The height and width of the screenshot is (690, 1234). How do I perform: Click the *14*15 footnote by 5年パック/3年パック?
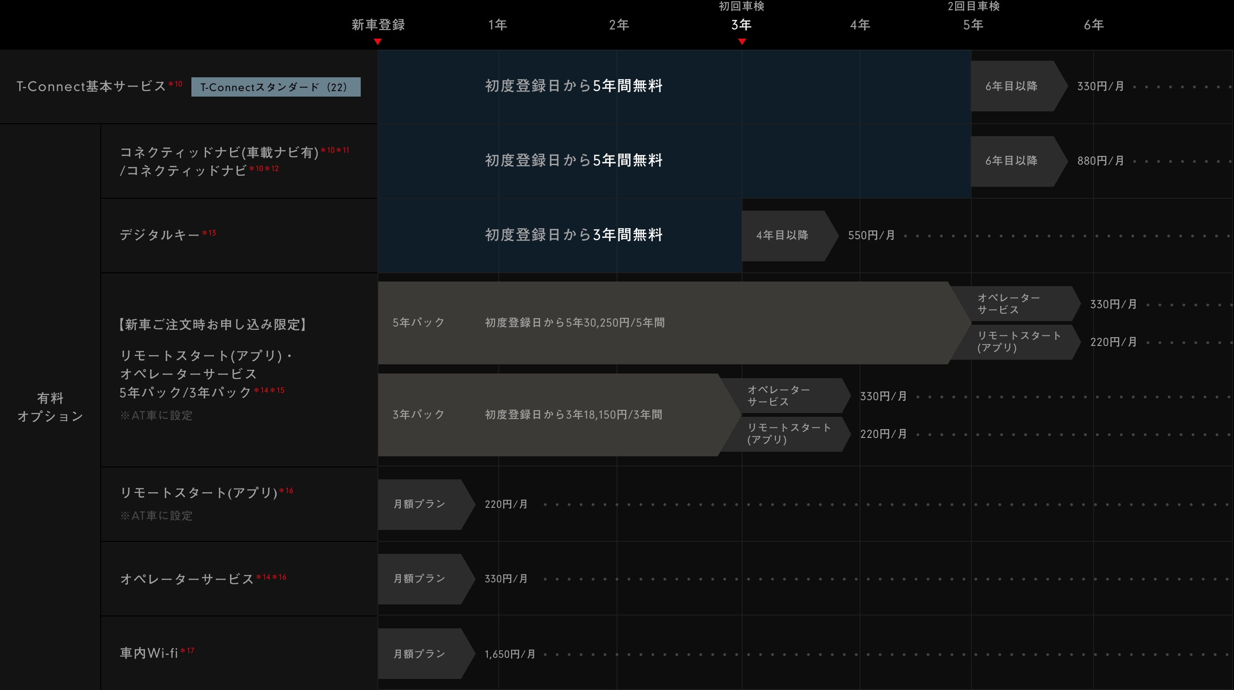(269, 390)
